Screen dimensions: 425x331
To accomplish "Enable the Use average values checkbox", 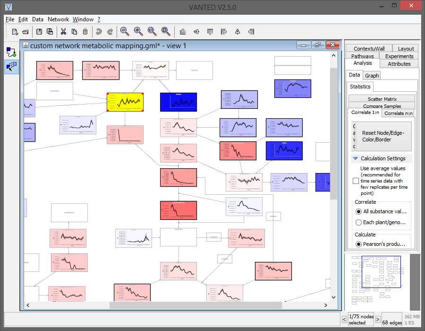I will pos(356,181).
